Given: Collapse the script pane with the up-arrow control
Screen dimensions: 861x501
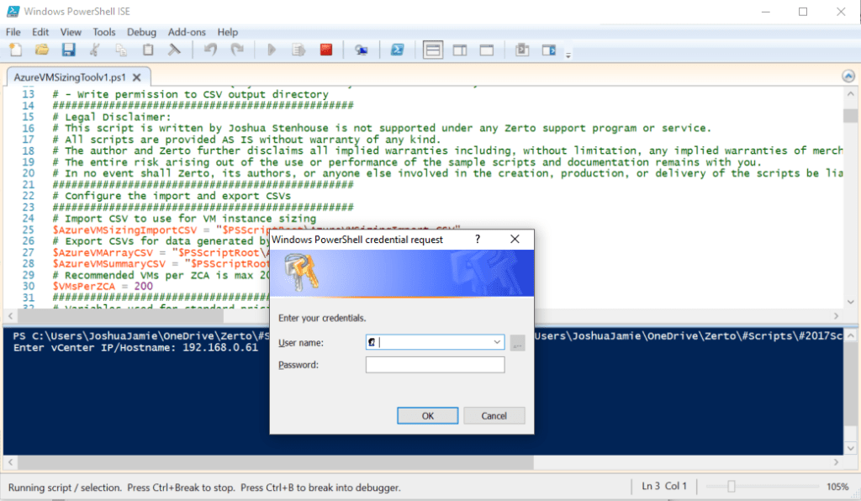Looking at the screenshot, I should click(x=848, y=76).
